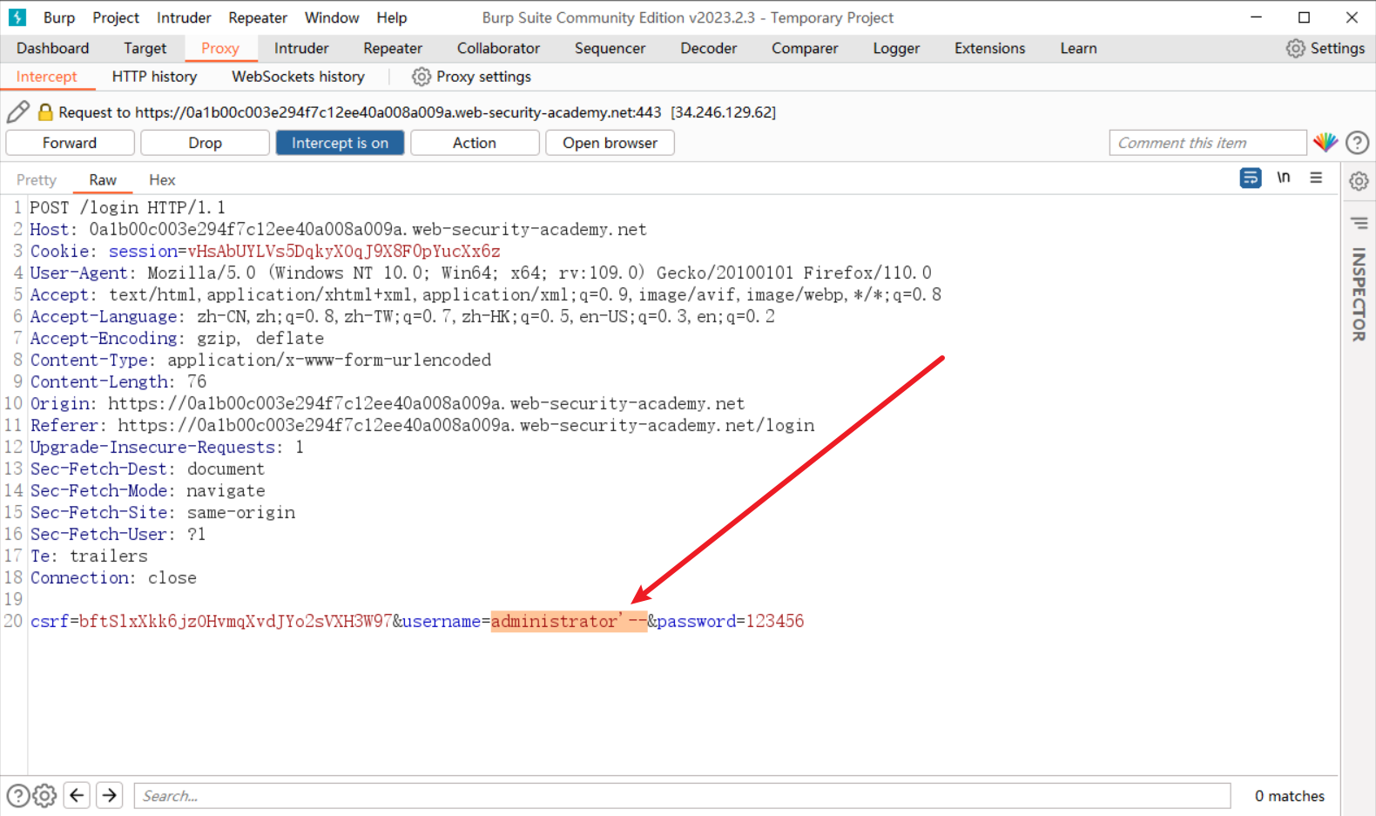
Task: Open the Repeater tool tab
Action: pos(392,48)
